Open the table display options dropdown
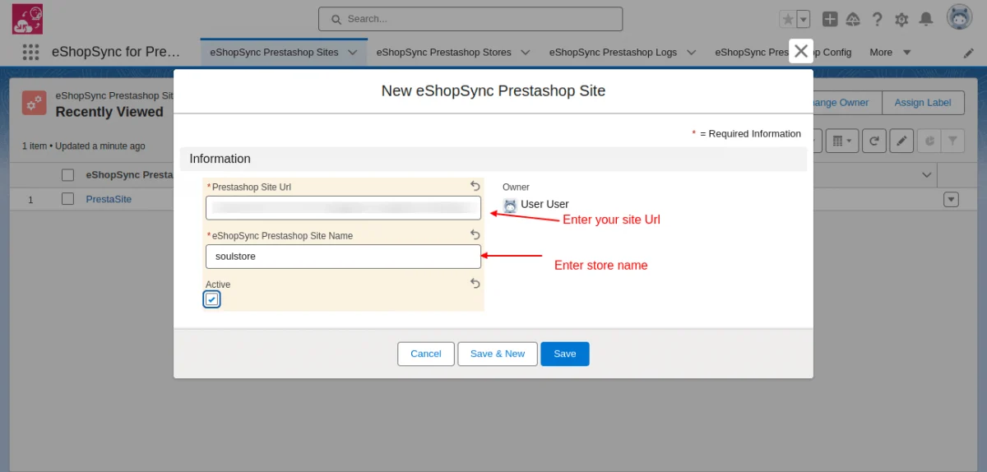987x472 pixels. (x=841, y=141)
